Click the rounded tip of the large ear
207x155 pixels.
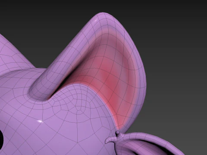click(103, 17)
